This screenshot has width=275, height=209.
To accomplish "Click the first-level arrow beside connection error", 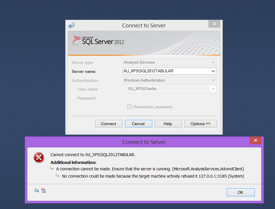I will [52, 168].
